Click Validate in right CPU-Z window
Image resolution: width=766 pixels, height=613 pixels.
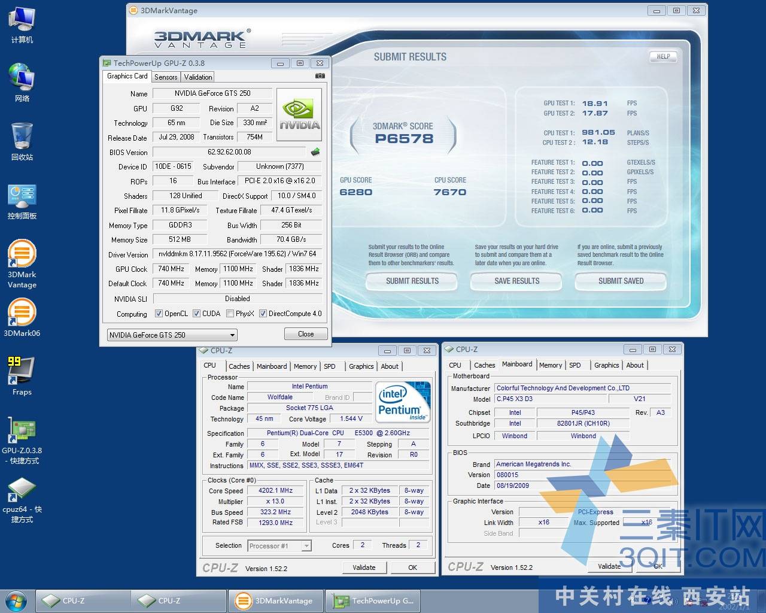pos(609,566)
